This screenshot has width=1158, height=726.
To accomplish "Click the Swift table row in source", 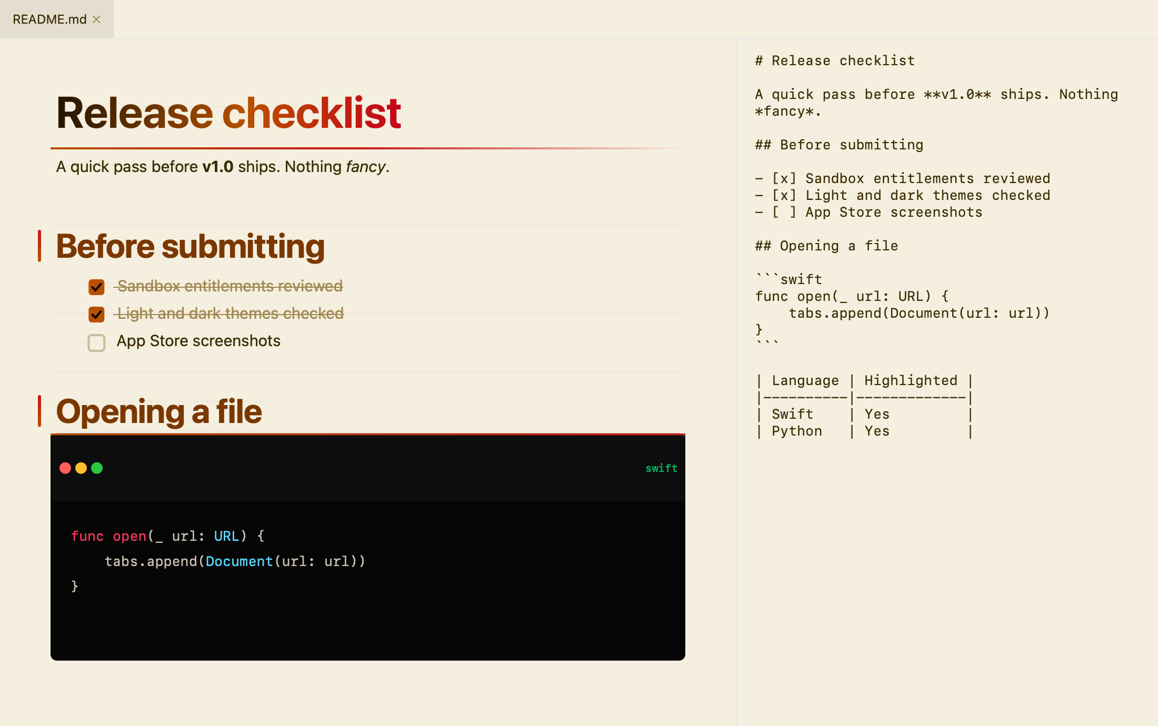I will pyautogui.click(x=864, y=414).
